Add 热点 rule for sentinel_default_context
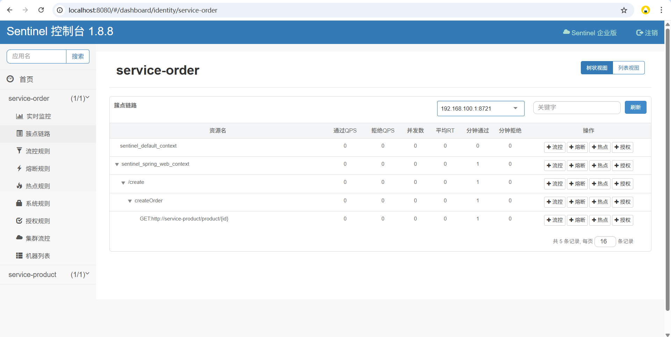This screenshot has height=337, width=671. coord(600,147)
